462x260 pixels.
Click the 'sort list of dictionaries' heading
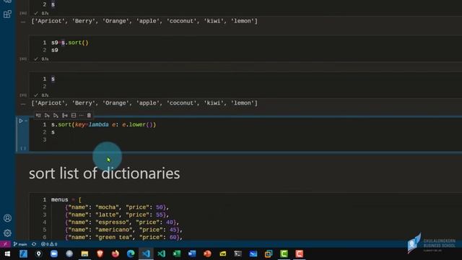click(x=104, y=173)
